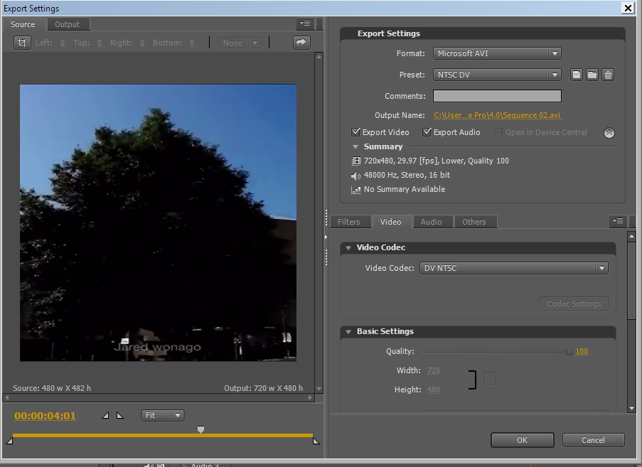Disable the Export Video checkbox
The height and width of the screenshot is (467, 642).
355,132
